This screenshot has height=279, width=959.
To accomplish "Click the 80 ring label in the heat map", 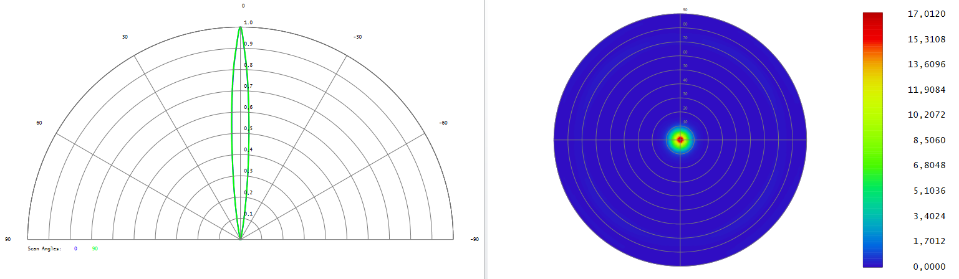I will (x=685, y=24).
